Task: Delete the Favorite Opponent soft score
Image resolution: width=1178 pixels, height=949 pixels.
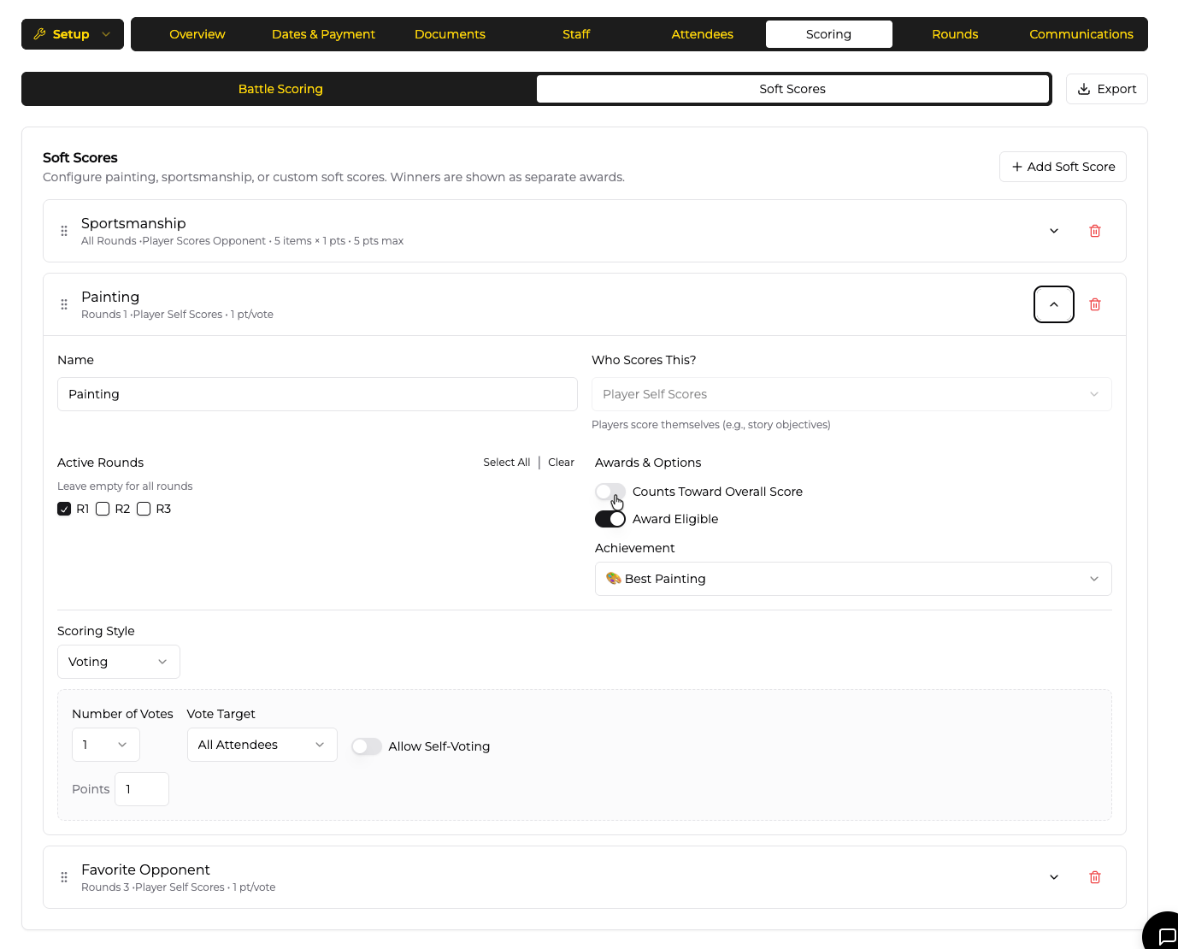Action: click(1094, 877)
